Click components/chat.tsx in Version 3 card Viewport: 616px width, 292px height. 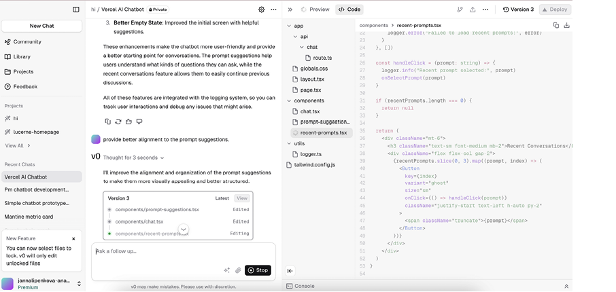[x=139, y=222]
